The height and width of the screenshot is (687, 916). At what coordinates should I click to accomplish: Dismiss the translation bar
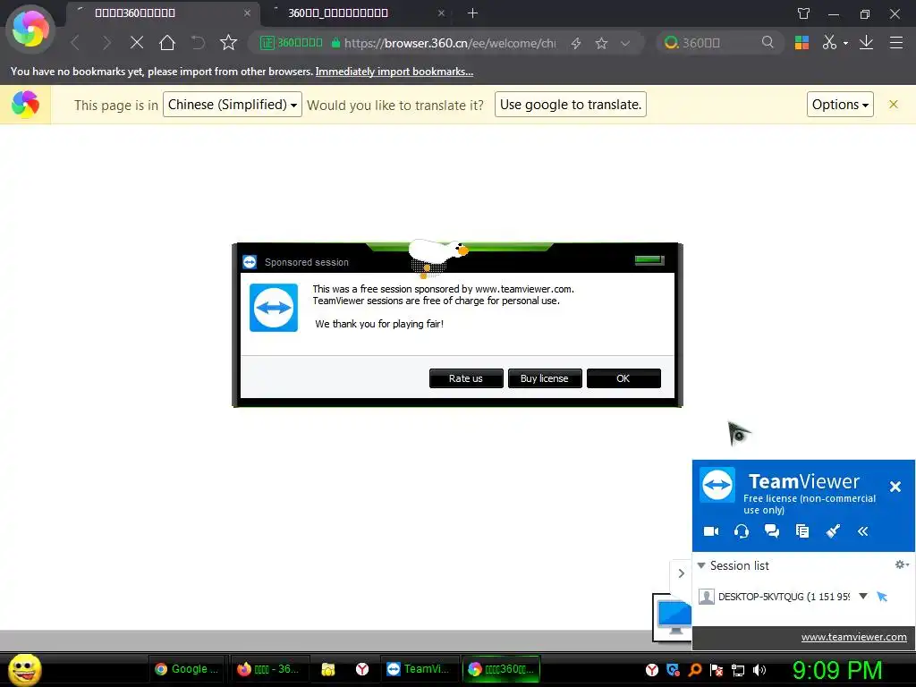(x=894, y=104)
